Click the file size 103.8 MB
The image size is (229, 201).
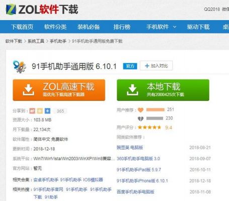click(x=42, y=120)
